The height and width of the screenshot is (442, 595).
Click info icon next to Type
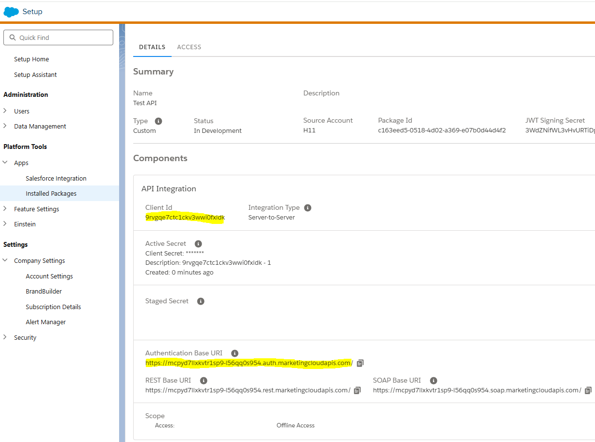click(x=158, y=121)
